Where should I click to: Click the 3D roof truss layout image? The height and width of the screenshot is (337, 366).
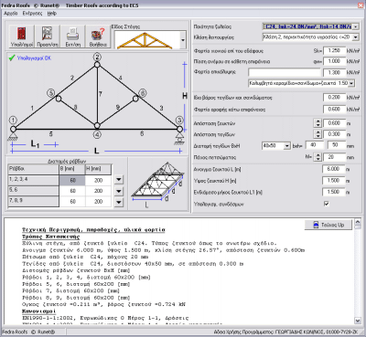click(158, 184)
